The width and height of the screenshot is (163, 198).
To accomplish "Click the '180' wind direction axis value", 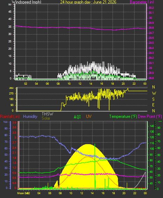I will click(11, 99).
